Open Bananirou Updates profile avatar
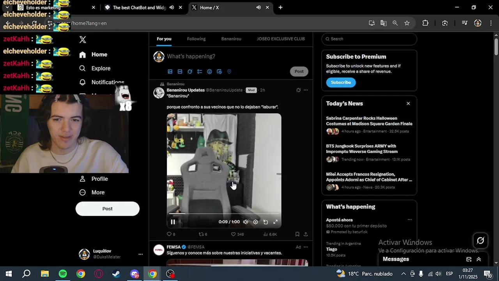The height and width of the screenshot is (281, 499). point(159,93)
